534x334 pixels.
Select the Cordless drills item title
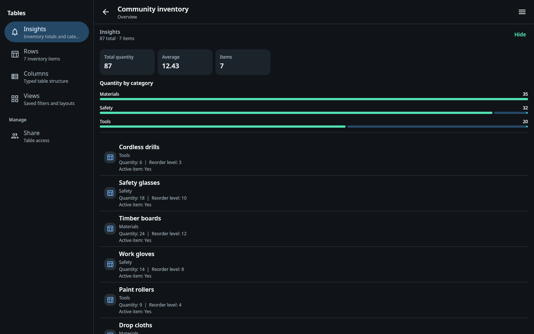(x=139, y=147)
